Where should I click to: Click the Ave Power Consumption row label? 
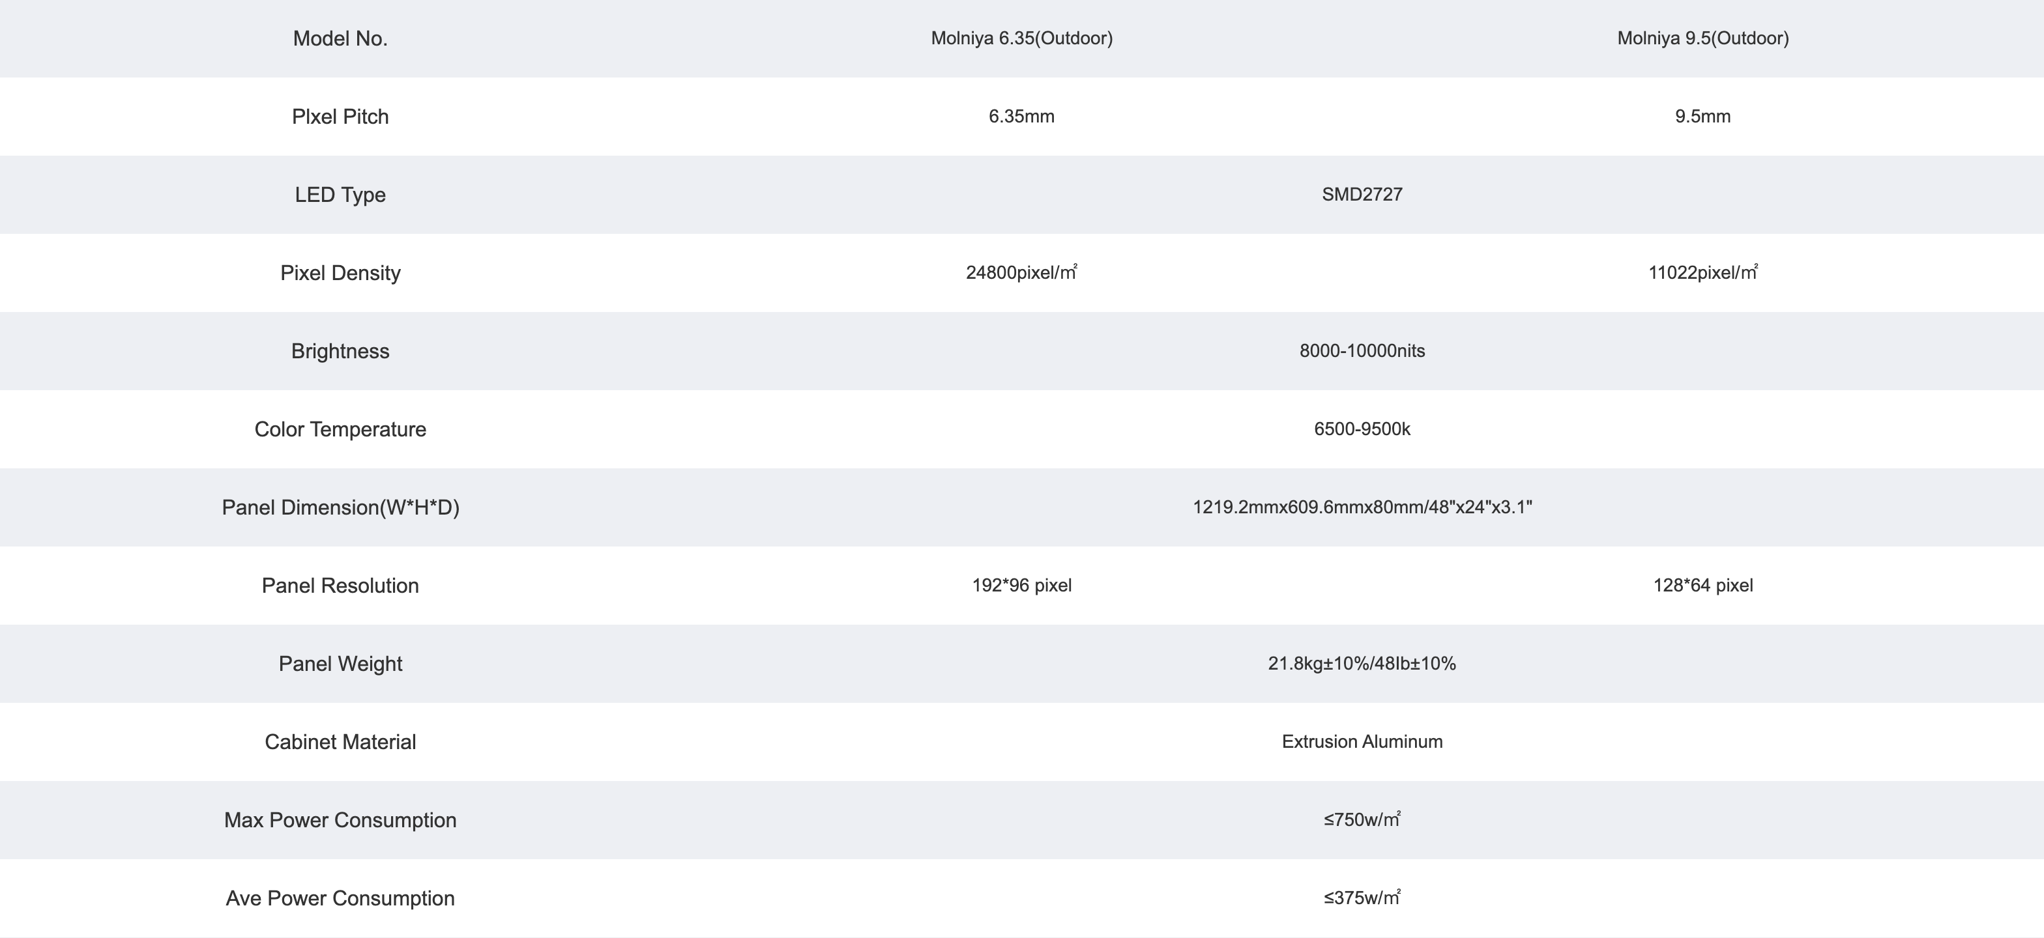point(340,898)
